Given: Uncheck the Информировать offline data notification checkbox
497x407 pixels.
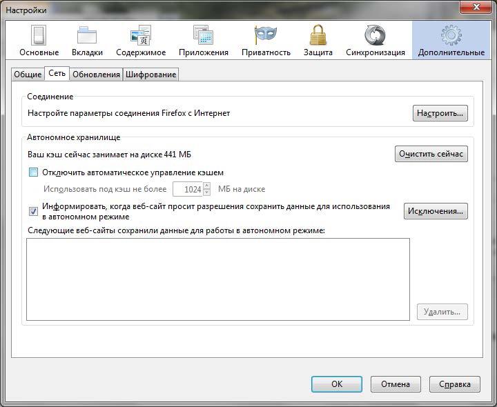Looking at the screenshot, I should (34, 211).
